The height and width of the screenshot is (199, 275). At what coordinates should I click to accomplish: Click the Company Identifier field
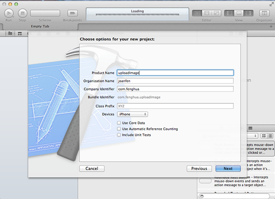tap(175, 89)
